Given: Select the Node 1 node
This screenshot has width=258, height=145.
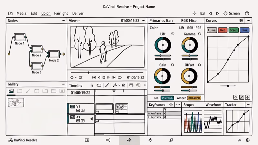Looking at the screenshot, I should tap(20, 37).
